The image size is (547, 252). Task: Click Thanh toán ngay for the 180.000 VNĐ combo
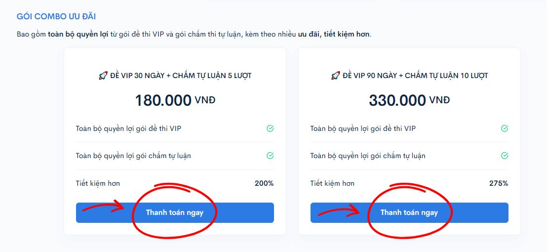(x=175, y=212)
